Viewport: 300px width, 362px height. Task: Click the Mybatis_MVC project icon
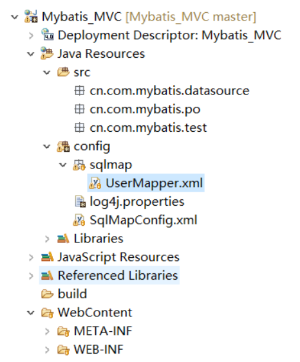pos(31,17)
